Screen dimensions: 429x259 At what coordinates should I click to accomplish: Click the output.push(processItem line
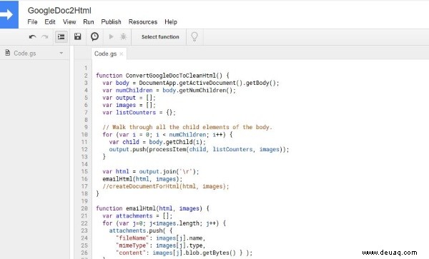(199, 149)
